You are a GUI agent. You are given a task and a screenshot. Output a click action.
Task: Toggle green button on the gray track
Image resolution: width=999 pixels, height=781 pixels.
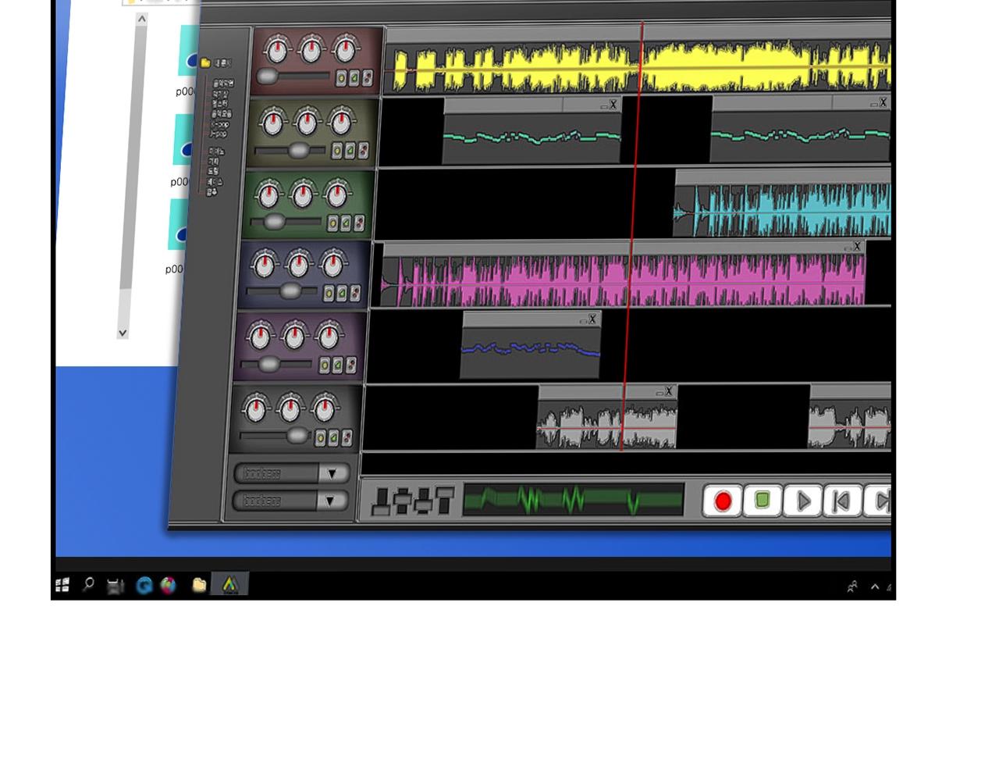(x=333, y=439)
